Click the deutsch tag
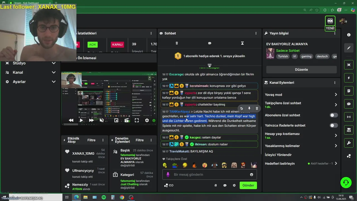This screenshot has height=201, width=357. coord(322,56)
